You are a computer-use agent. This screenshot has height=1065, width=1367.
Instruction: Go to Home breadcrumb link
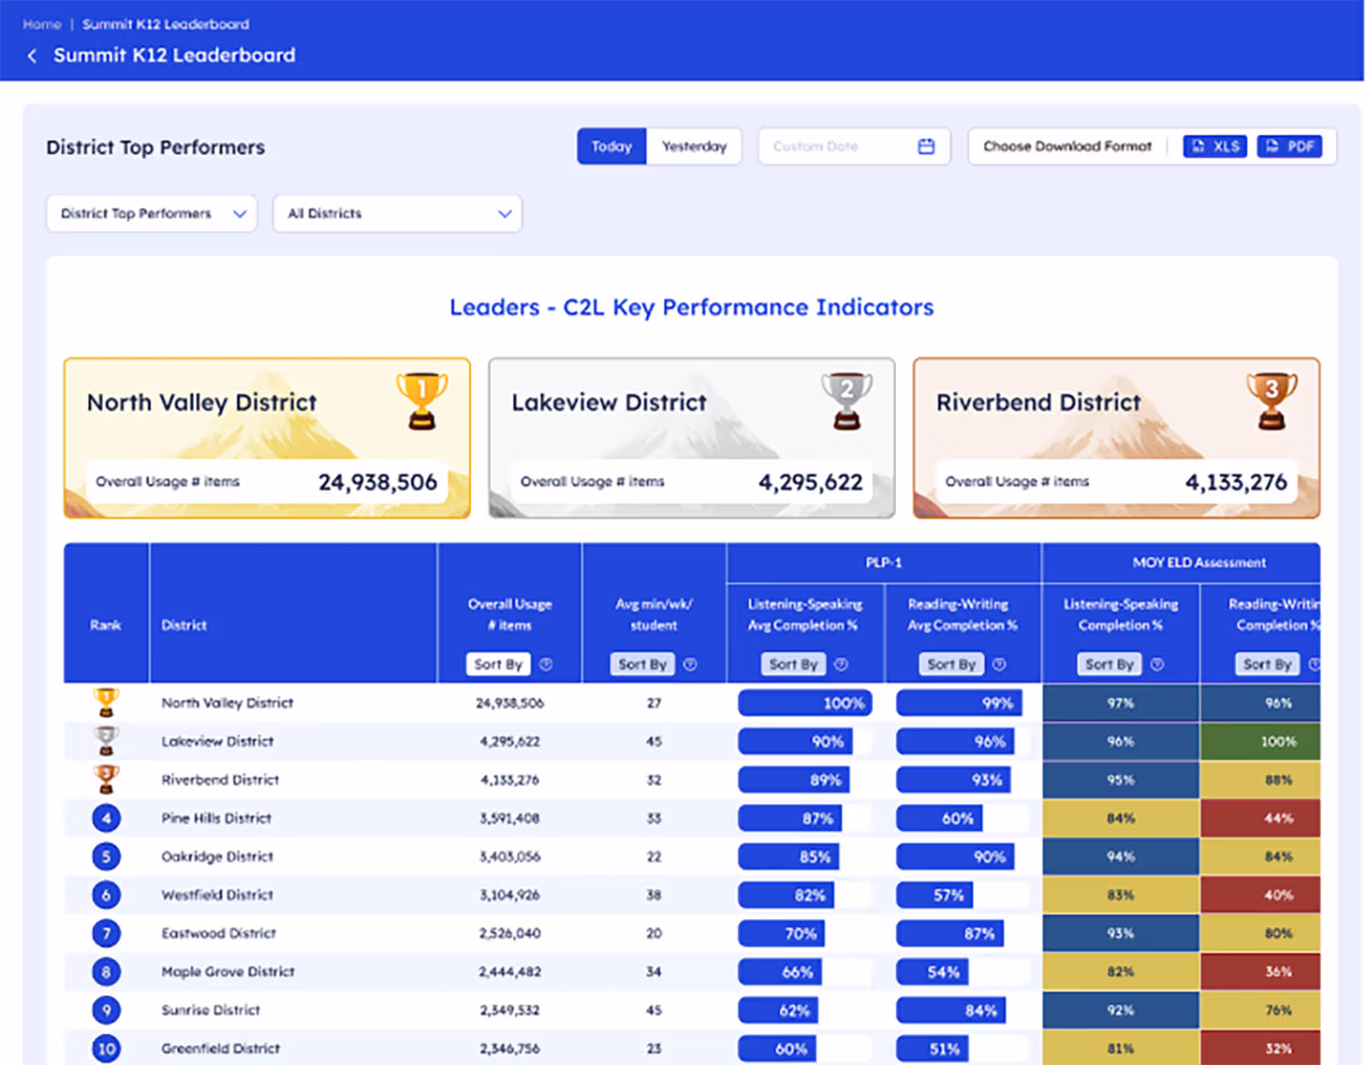[x=42, y=24]
